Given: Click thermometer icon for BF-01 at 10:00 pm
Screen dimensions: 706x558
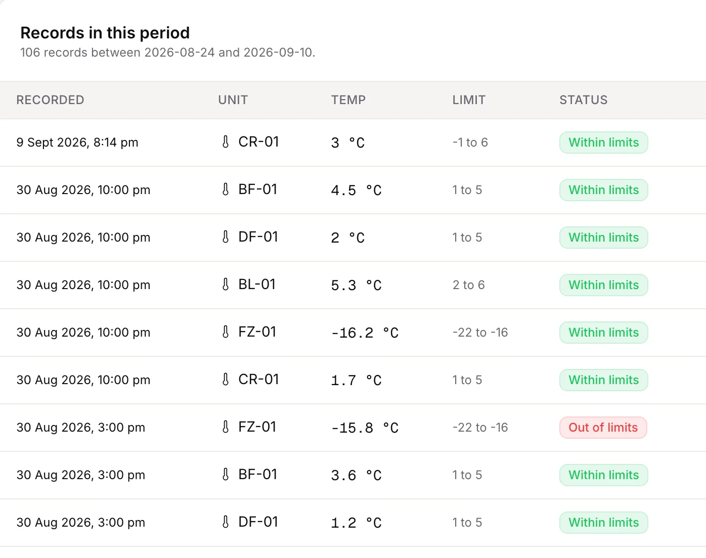Looking at the screenshot, I should (226, 190).
